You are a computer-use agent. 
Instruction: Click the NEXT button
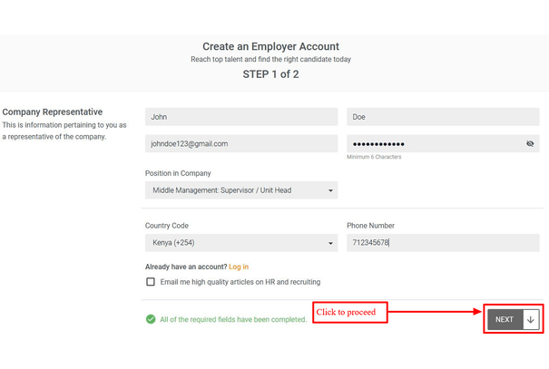click(513, 319)
